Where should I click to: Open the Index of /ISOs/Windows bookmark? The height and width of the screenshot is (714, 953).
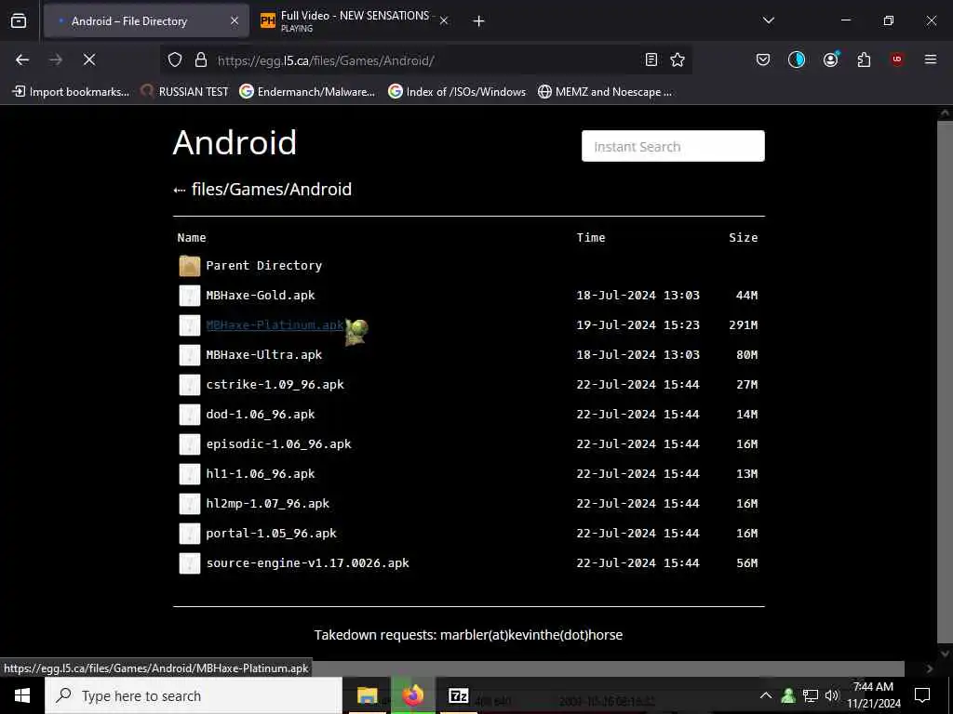pyautogui.click(x=458, y=92)
